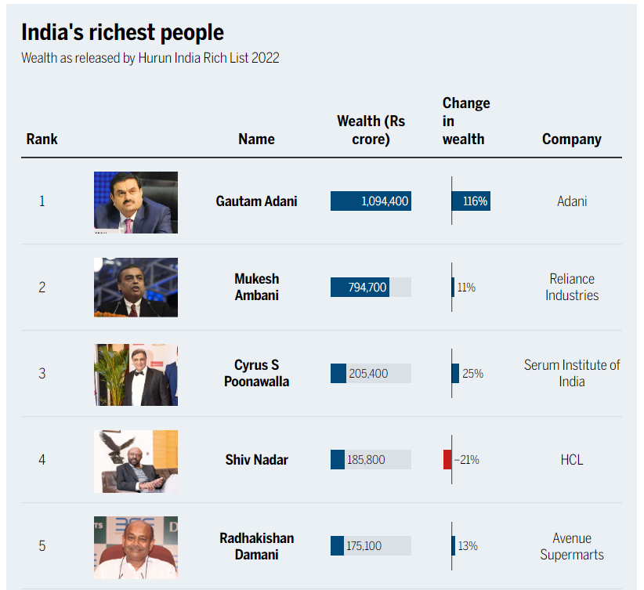Image resolution: width=644 pixels, height=590 pixels.
Task: Open Shiv Nadar's photo thumbnail
Action: click(x=136, y=462)
